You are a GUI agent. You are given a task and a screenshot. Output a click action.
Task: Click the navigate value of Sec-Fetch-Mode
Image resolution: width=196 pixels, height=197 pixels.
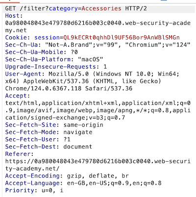coord(78,132)
